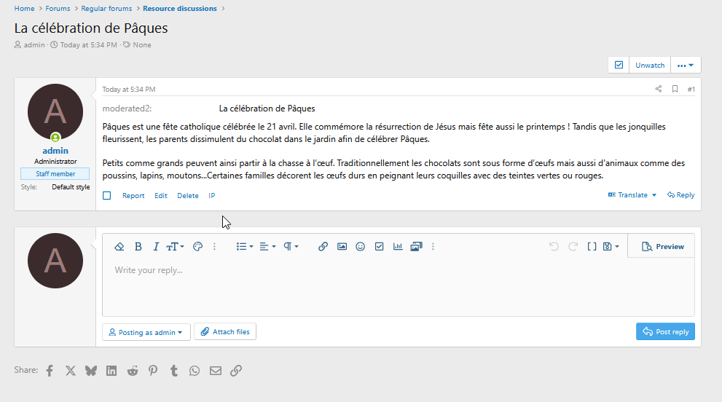Open the font size dropdown
This screenshot has height=402, width=722.
point(175,247)
